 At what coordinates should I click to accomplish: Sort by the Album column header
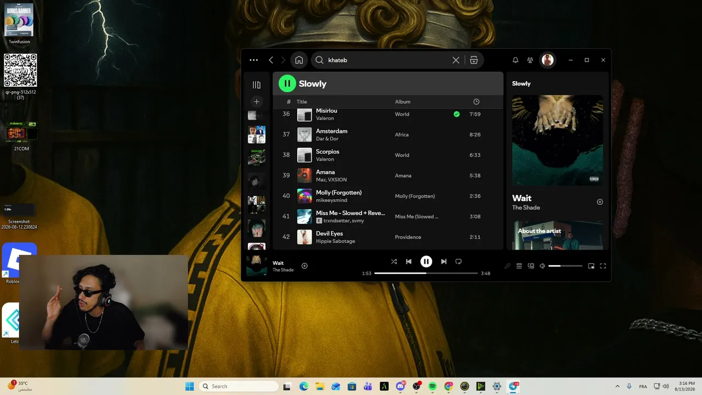403,101
